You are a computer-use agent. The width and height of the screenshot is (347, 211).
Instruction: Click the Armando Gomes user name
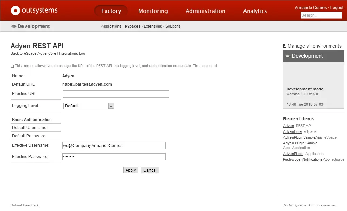pos(311,8)
